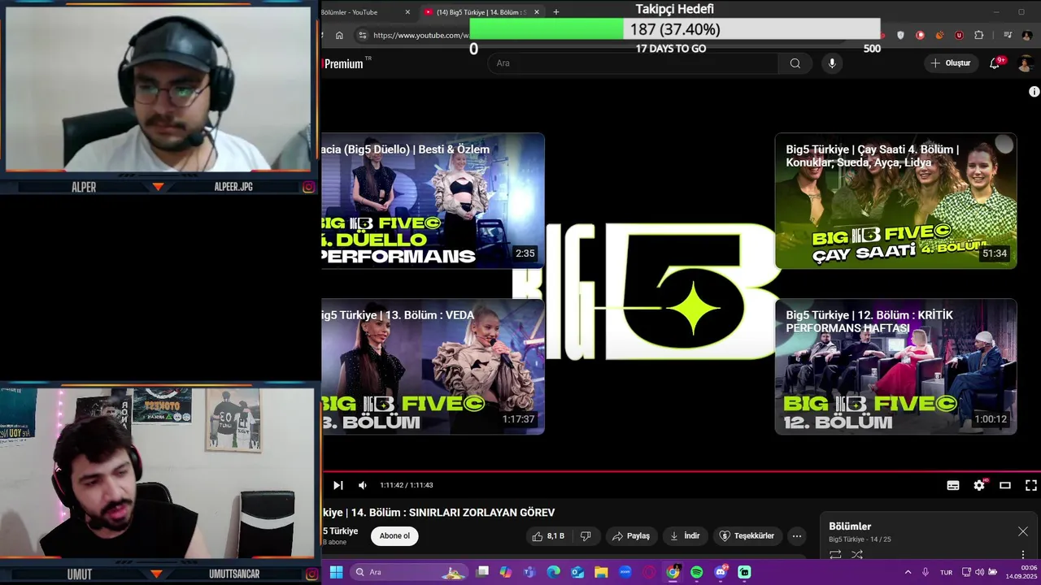Click the system tray microphone icon

point(926,572)
